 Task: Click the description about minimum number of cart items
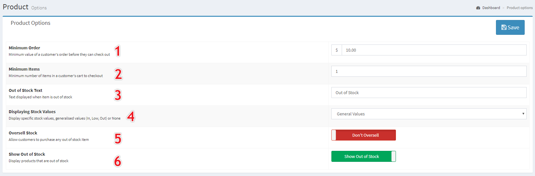tap(56, 76)
